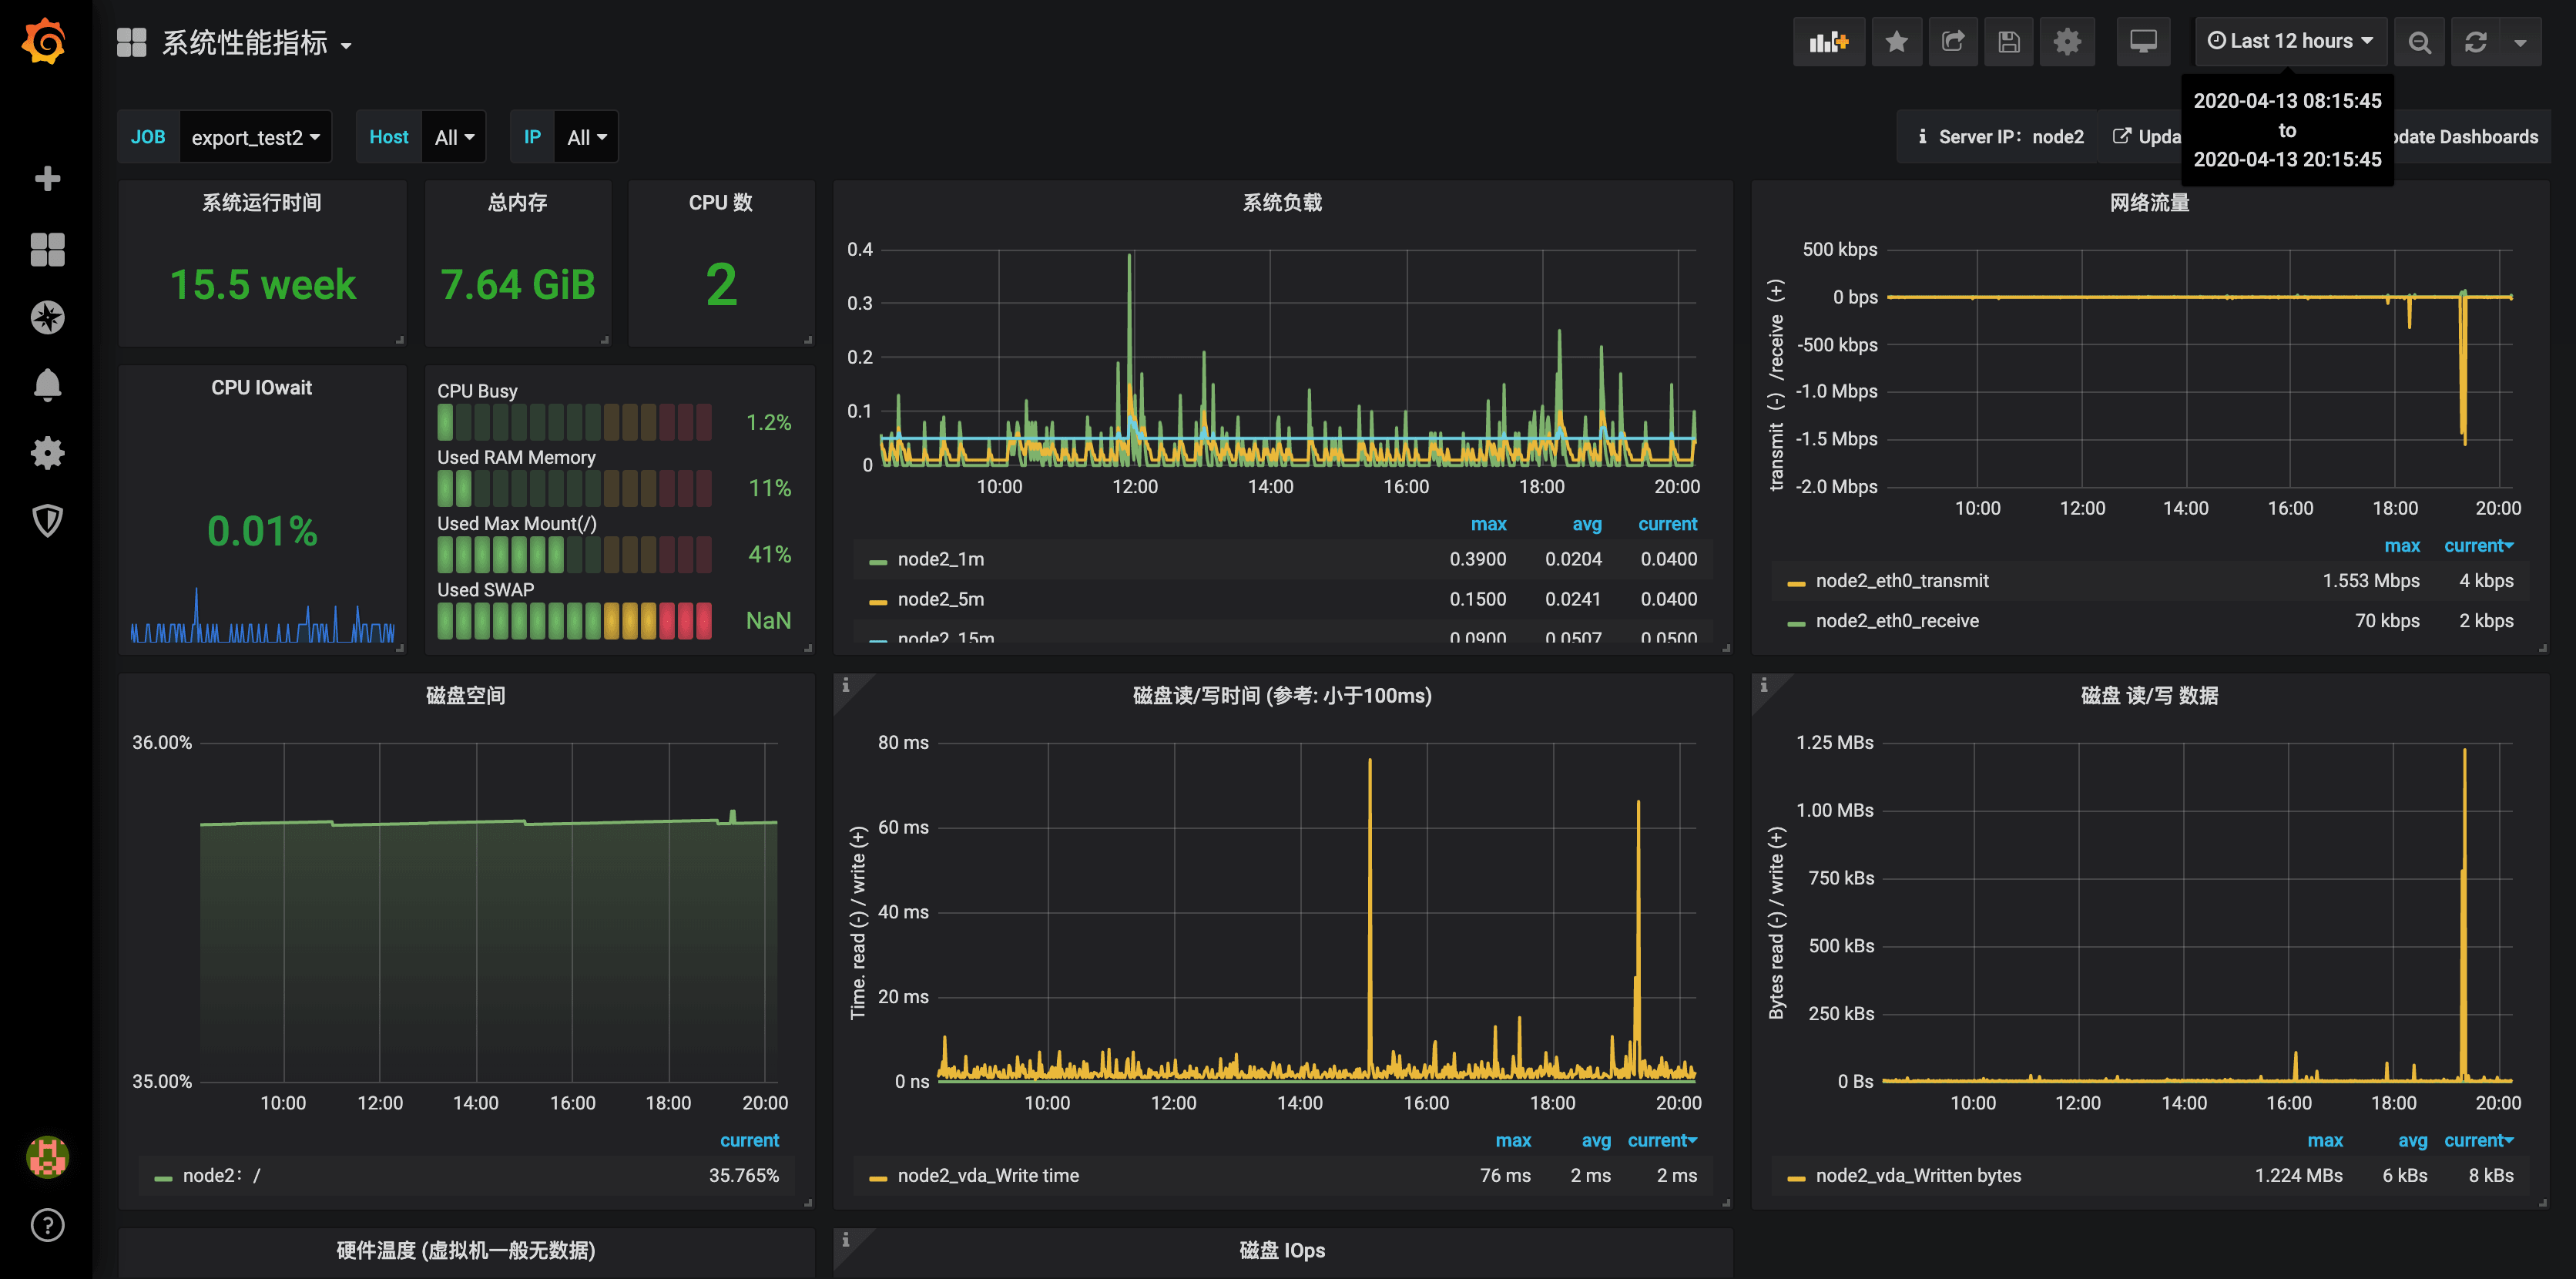Open the Explore compass icon

47,317
